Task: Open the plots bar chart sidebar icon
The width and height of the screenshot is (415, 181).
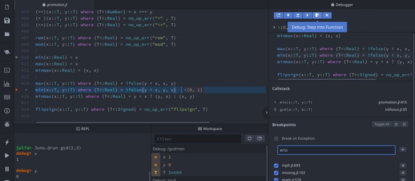Action: [7, 84]
